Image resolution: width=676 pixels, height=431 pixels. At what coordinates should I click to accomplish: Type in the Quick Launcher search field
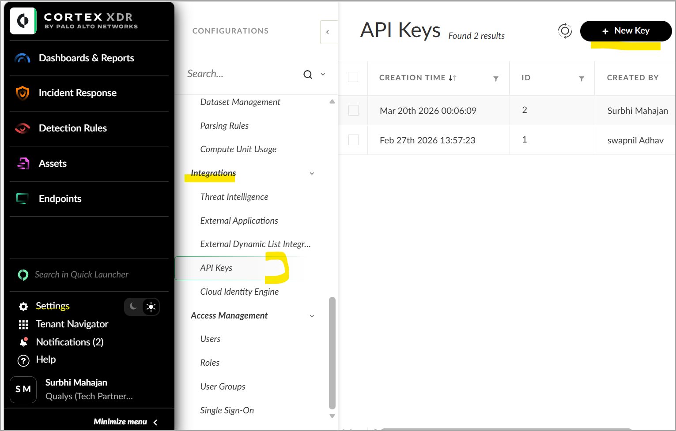click(x=82, y=275)
